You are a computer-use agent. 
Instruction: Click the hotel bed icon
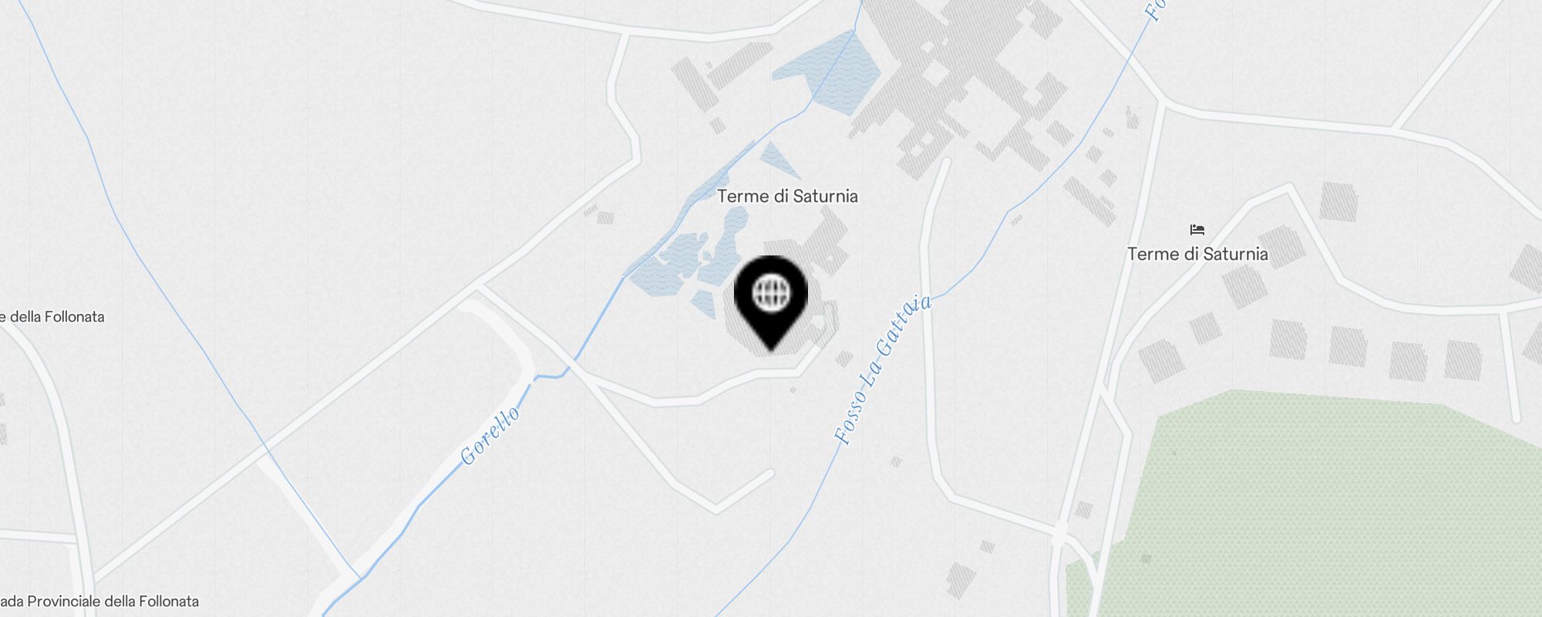coord(1197,230)
